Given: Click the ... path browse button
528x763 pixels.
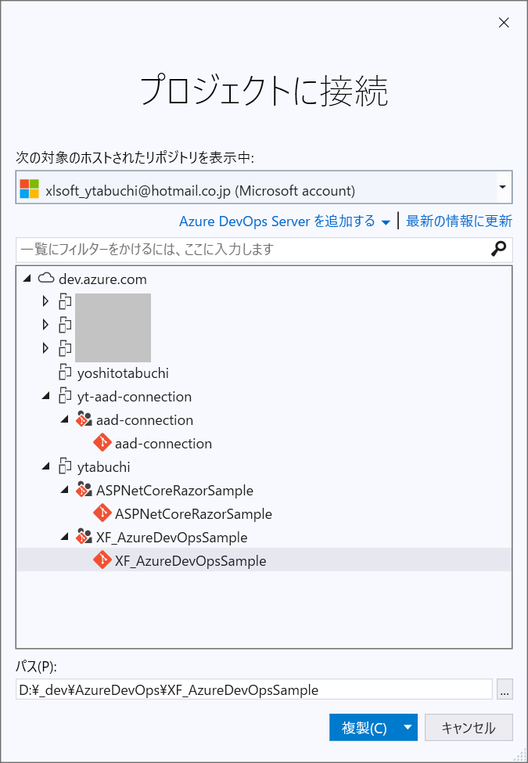Looking at the screenshot, I should click(x=505, y=689).
